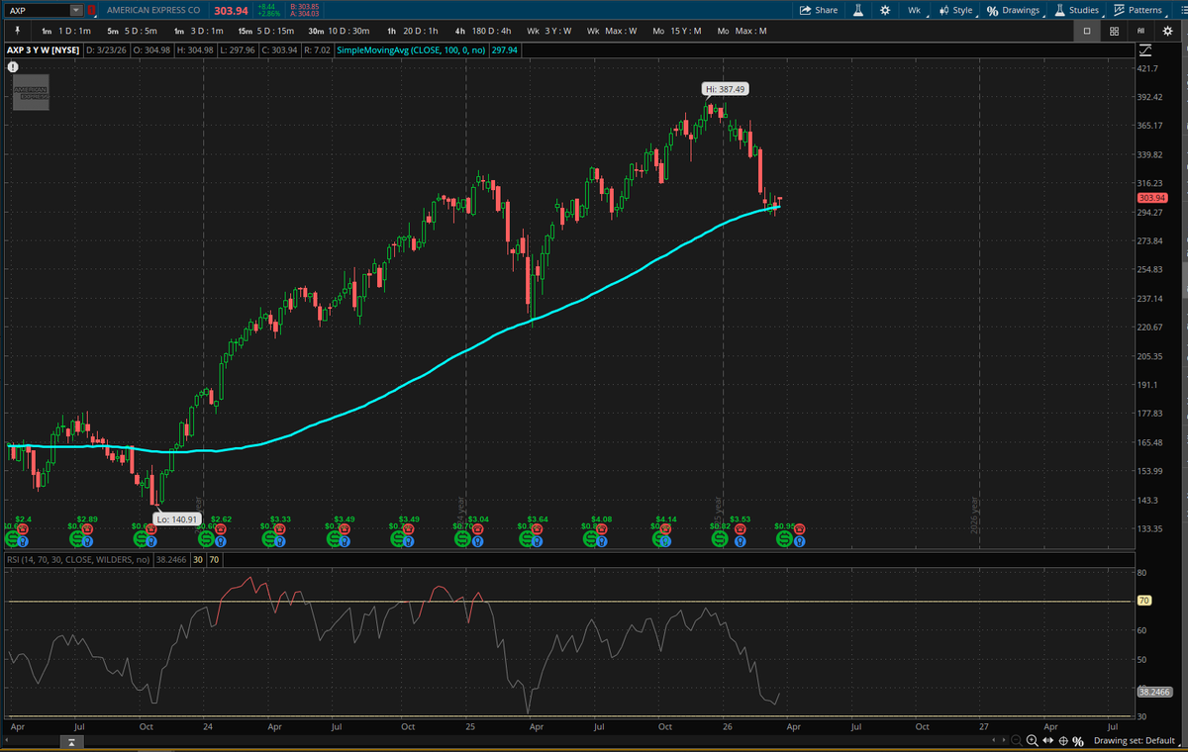Select the Wk Max : W timeframe
The width and height of the screenshot is (1188, 752).
pos(612,31)
